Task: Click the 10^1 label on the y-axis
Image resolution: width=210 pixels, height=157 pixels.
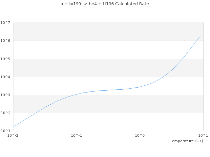Action: tap(5, 131)
